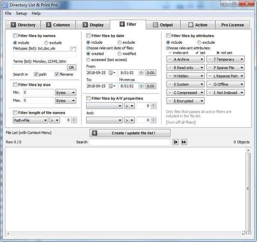Screen dimensions: 257x242
Task: Open the Help menu
Action: 36,13
